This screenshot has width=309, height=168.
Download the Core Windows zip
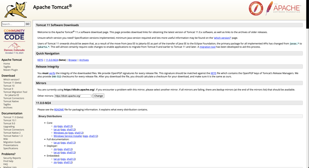[61, 133]
